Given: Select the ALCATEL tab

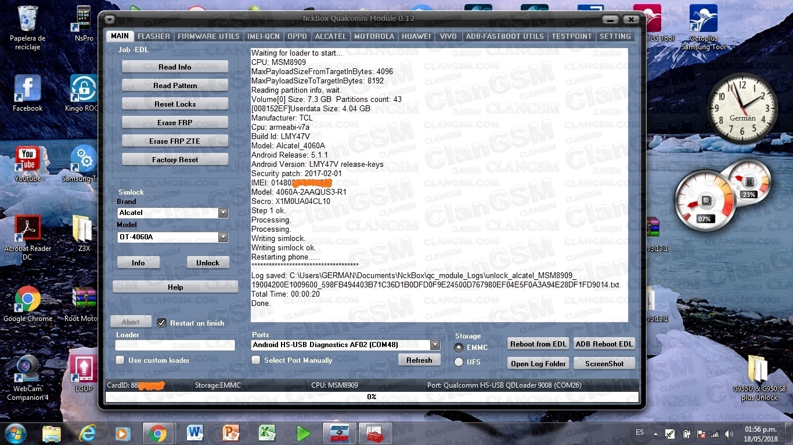Looking at the screenshot, I should (x=331, y=36).
